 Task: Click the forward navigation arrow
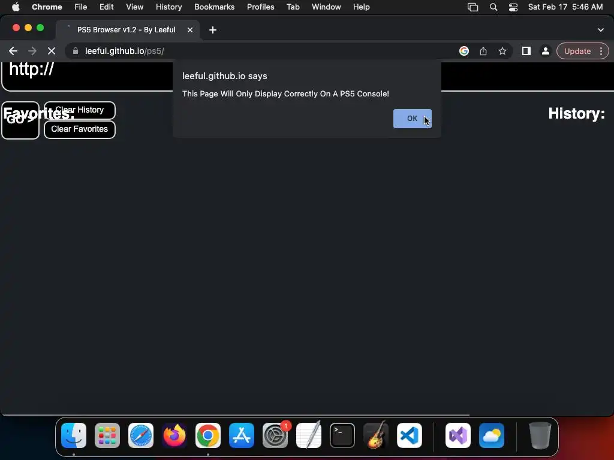32,52
